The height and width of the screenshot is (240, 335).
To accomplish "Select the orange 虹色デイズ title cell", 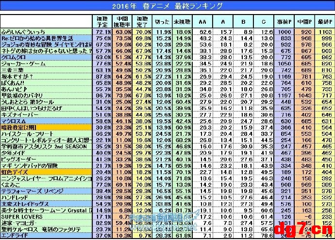I will coord(46,172).
